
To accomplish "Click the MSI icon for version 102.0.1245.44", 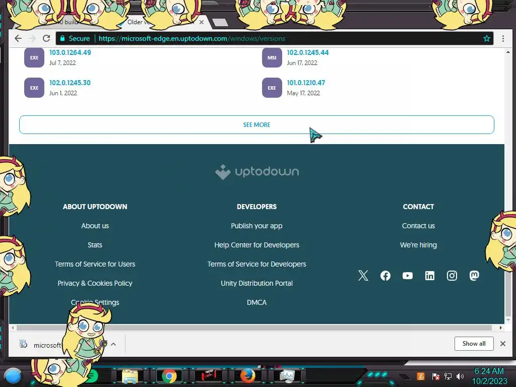I will tap(272, 57).
